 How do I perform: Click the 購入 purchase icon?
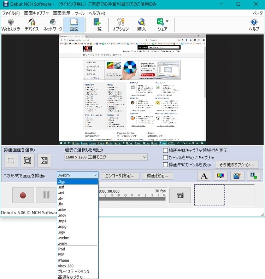coord(142,25)
